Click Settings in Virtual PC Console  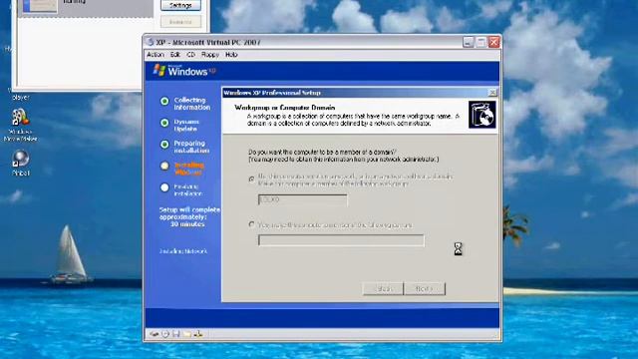click(x=180, y=5)
